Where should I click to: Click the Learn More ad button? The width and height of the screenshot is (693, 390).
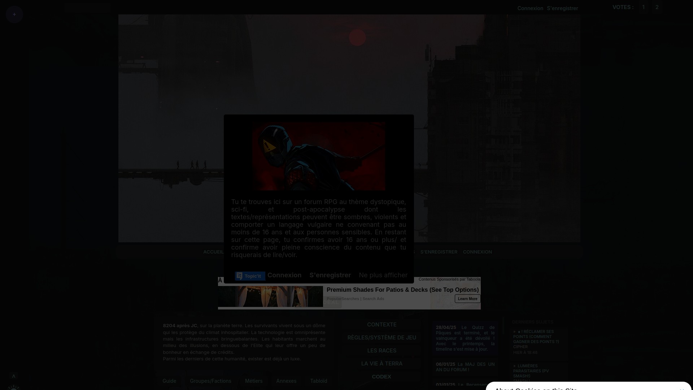467,299
